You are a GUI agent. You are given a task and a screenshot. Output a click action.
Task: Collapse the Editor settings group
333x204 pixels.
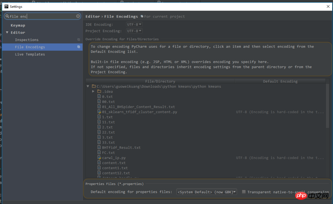(7, 32)
